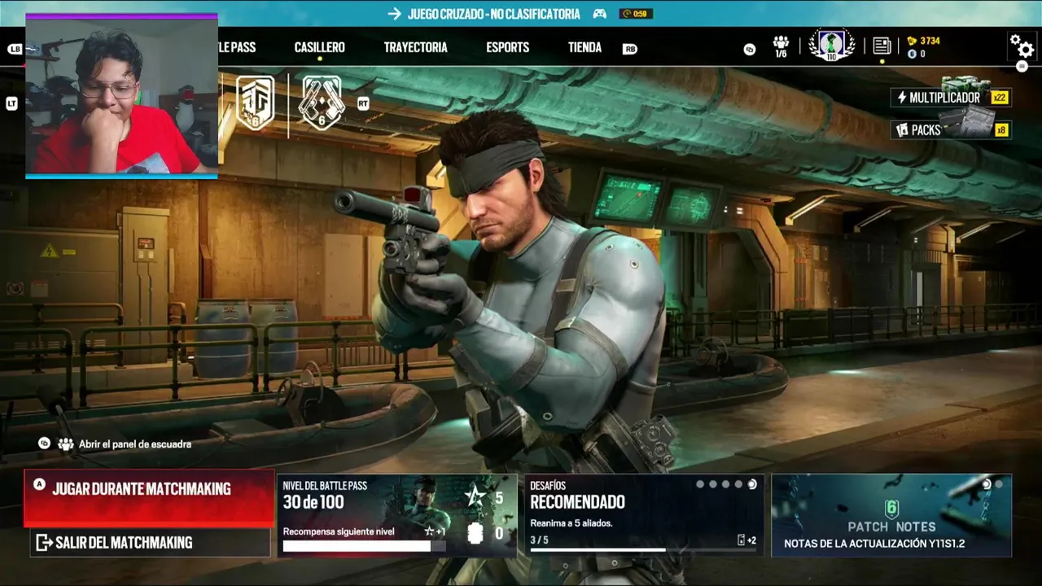Open the squad members 1/6 icon

click(x=781, y=46)
